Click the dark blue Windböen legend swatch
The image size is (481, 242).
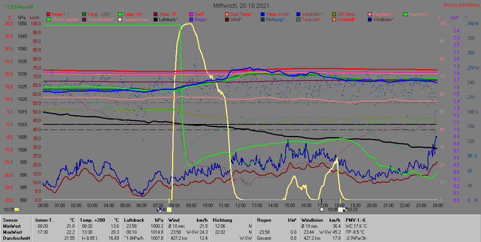coord(370,19)
